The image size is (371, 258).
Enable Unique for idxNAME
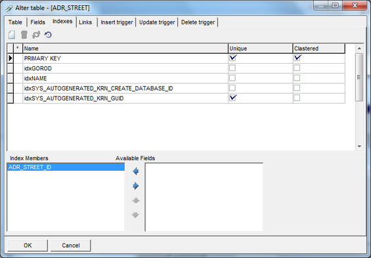tap(232, 78)
